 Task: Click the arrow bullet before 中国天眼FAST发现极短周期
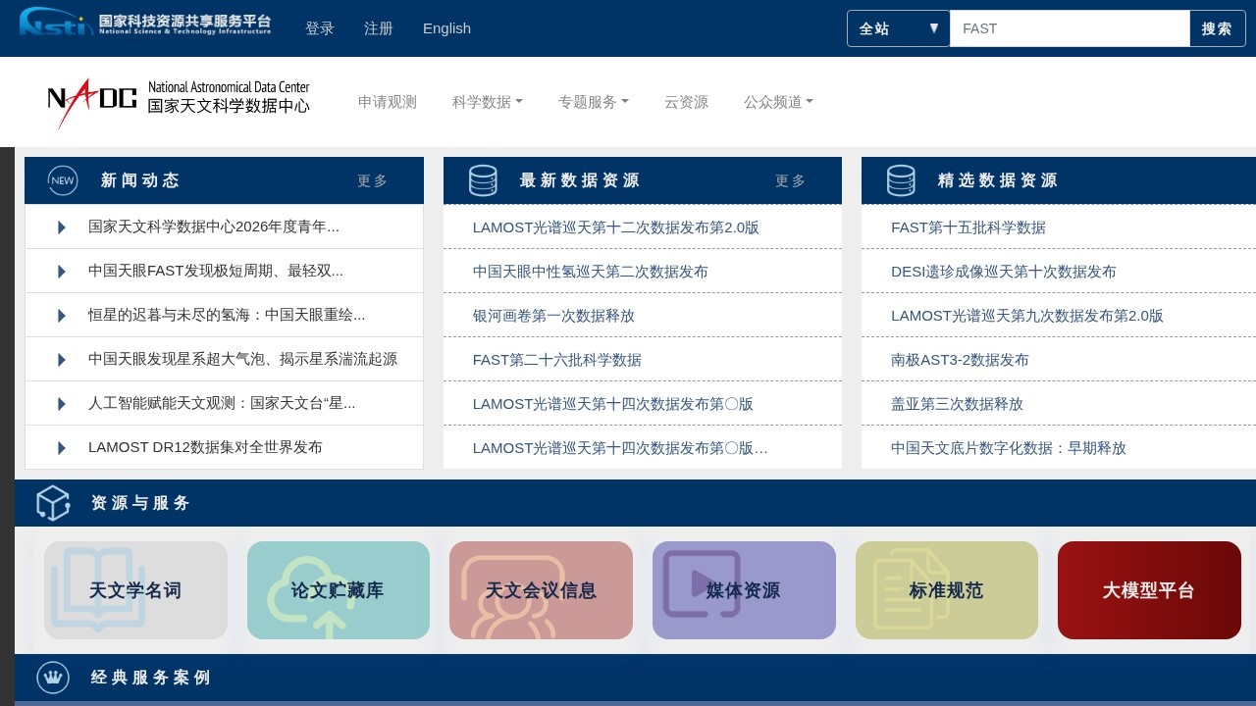62,272
